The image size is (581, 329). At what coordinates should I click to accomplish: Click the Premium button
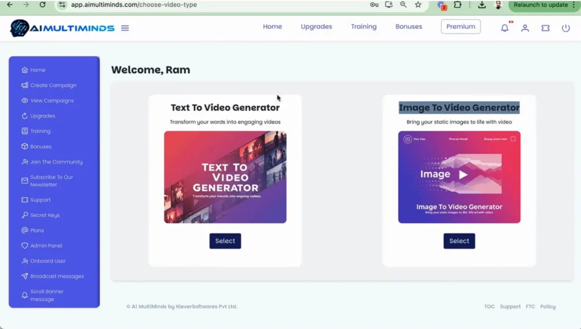pos(461,27)
